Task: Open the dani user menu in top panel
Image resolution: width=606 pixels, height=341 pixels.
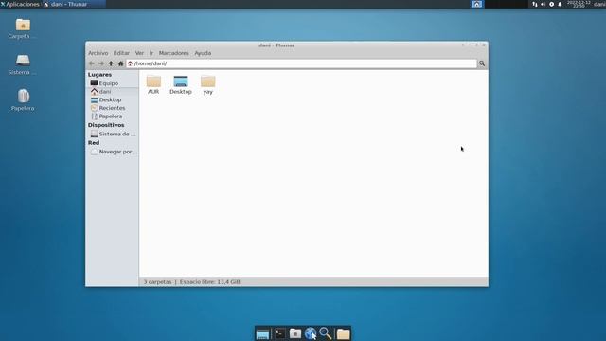Action: tap(599, 4)
